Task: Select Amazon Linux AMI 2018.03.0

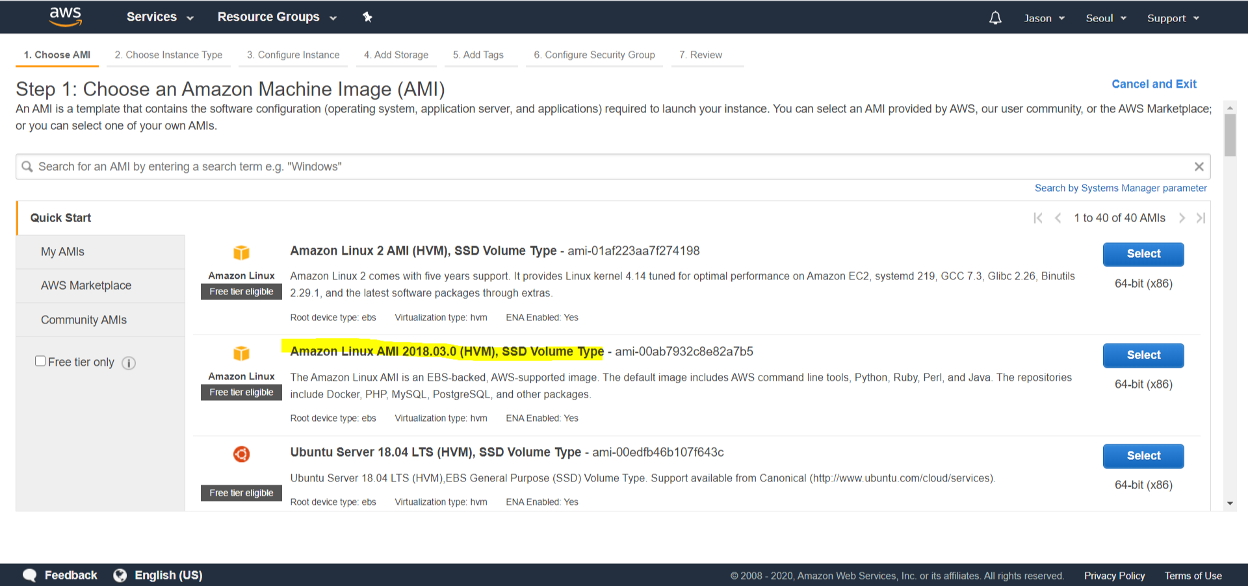Action: [x=1143, y=355]
